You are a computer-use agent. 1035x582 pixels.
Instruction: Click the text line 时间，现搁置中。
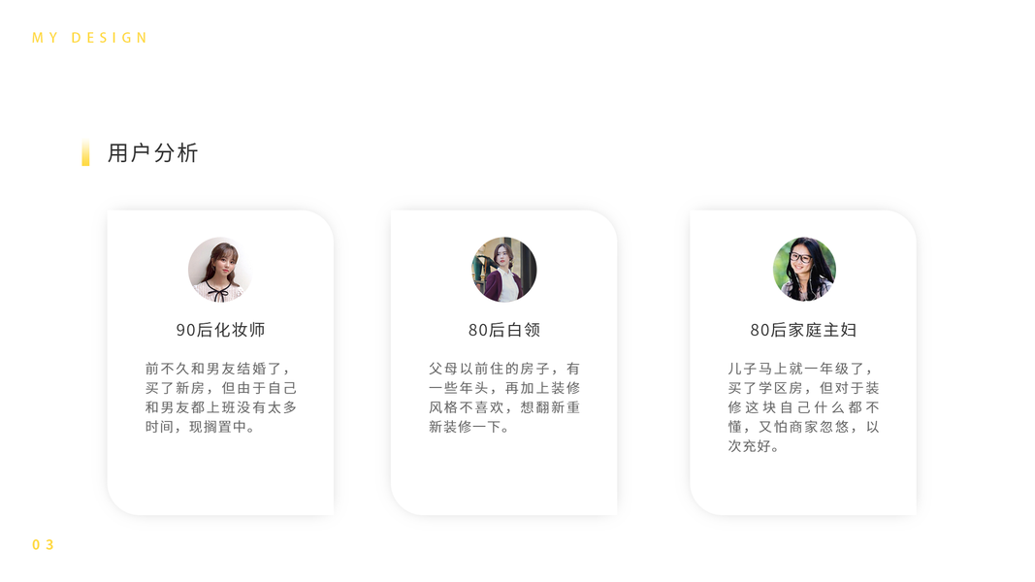200,427
